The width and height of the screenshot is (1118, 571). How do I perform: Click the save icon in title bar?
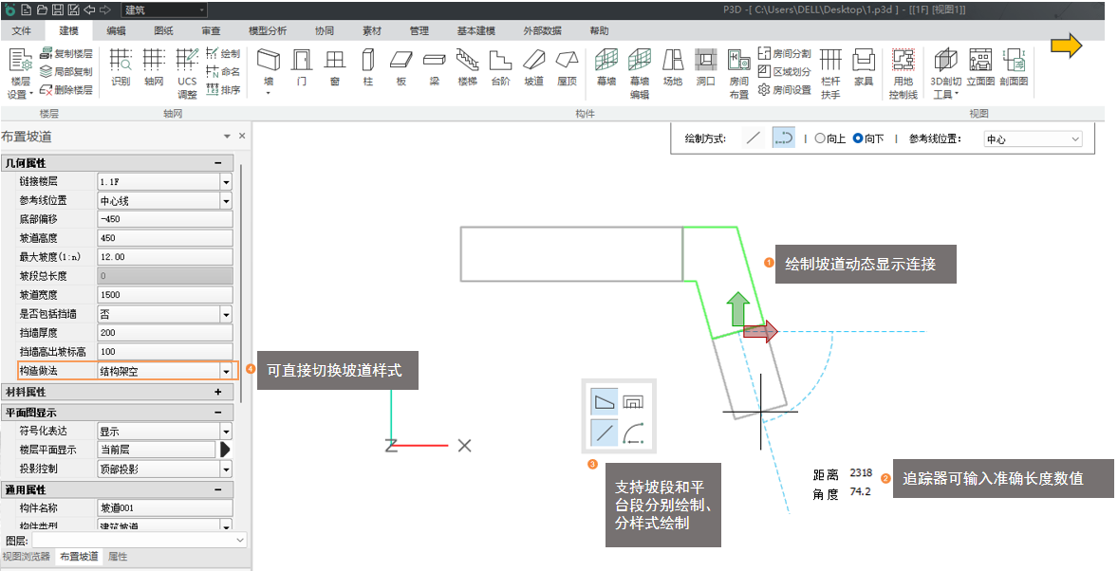point(58,9)
